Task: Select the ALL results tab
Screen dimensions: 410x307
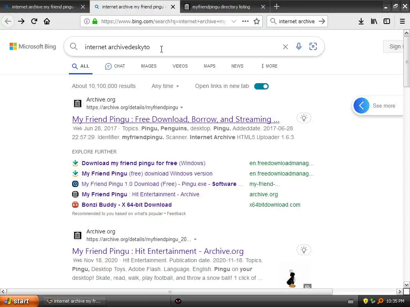Action: tap(80, 66)
